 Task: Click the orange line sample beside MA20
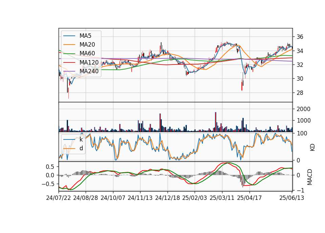tap(69, 45)
